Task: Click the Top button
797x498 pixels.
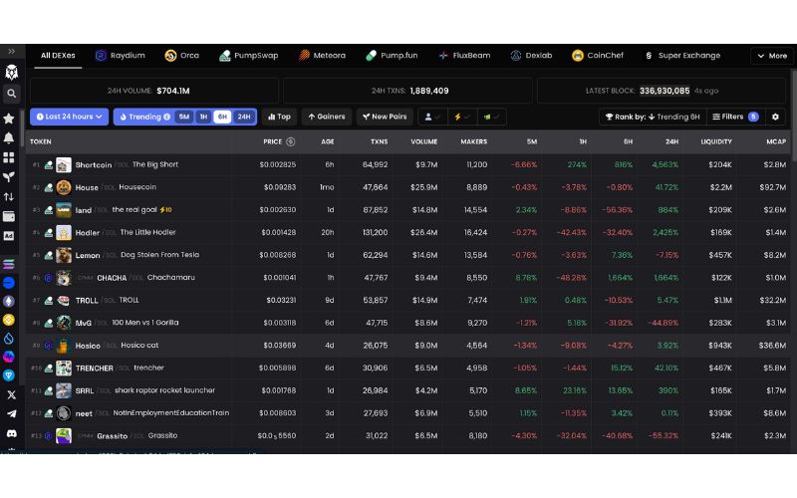Action: pyautogui.click(x=279, y=117)
